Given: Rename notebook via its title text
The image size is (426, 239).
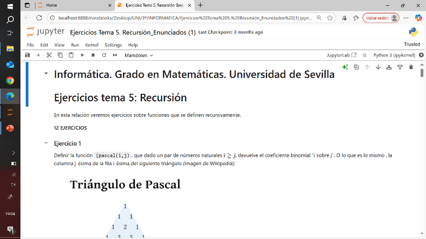Looking at the screenshot, I should [x=133, y=32].
